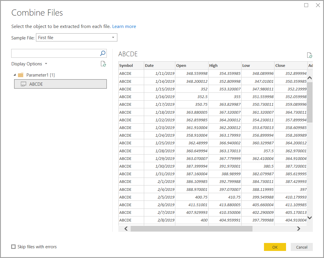Click the vertical scroll down arrow
This screenshot has height=258, width=324.
pos(310,217)
